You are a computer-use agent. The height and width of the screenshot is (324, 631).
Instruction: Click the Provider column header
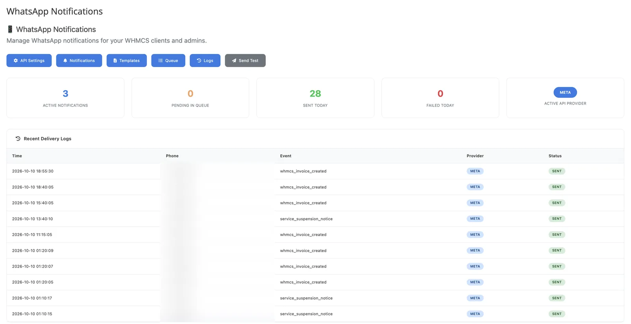[x=475, y=156]
